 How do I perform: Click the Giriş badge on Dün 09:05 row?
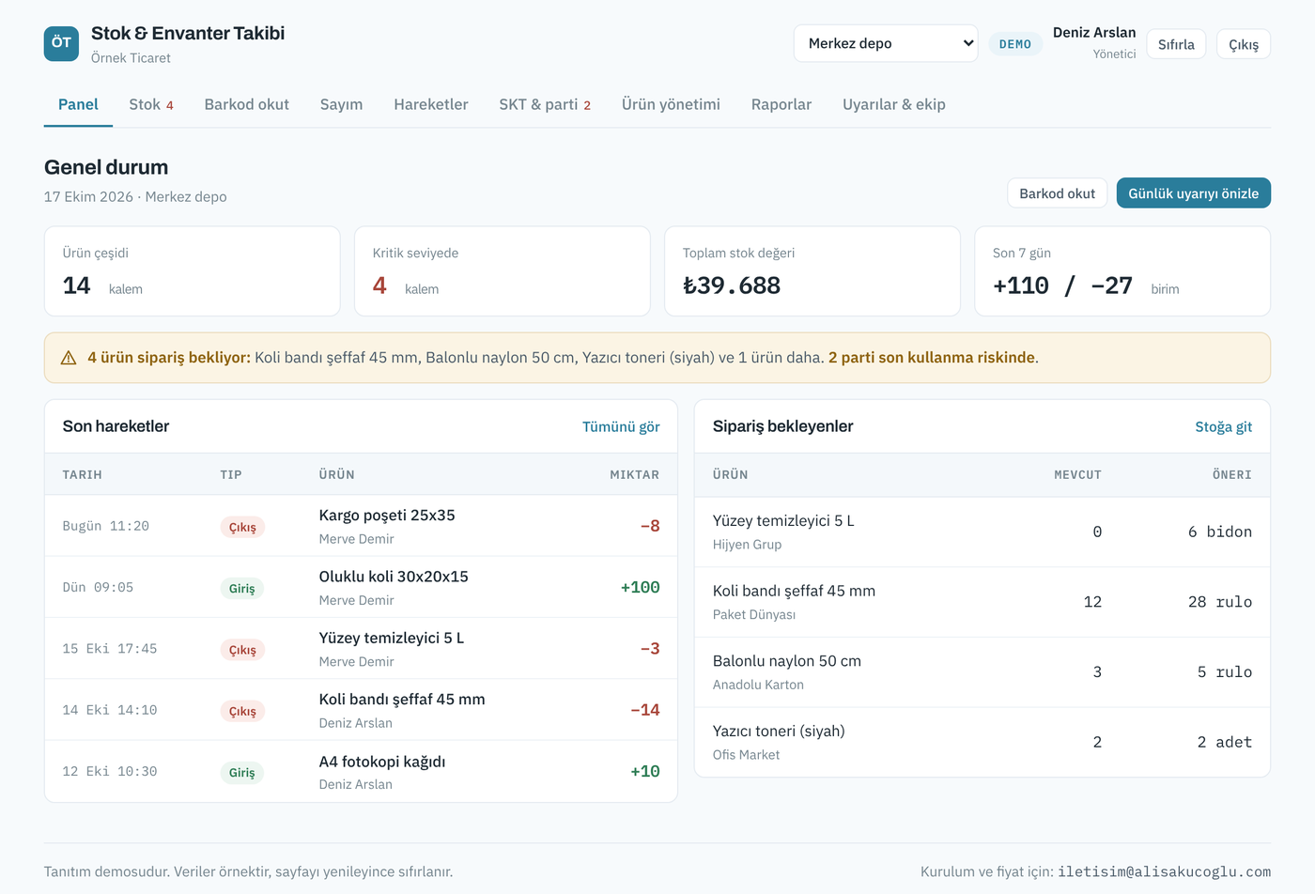point(242,589)
